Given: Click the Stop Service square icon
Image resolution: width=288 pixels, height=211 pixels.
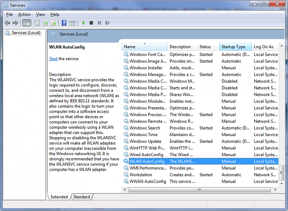Looking at the screenshot, I should 91,23.
